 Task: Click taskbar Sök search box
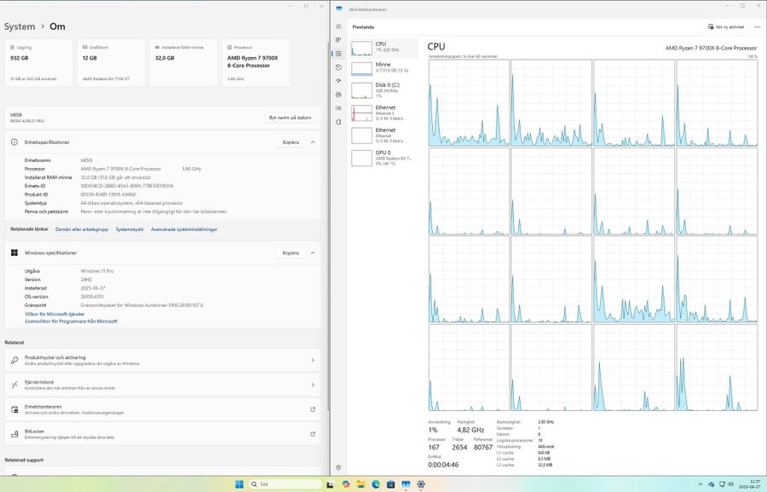pyautogui.click(x=285, y=484)
